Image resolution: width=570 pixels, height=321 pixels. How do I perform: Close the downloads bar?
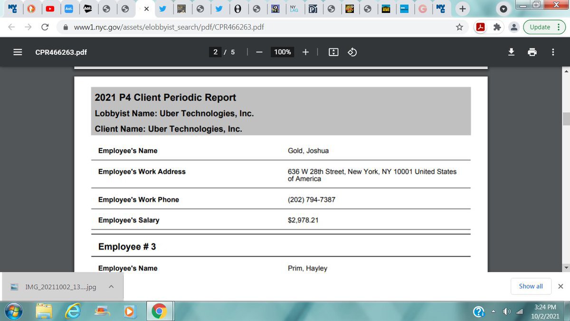coord(560,286)
